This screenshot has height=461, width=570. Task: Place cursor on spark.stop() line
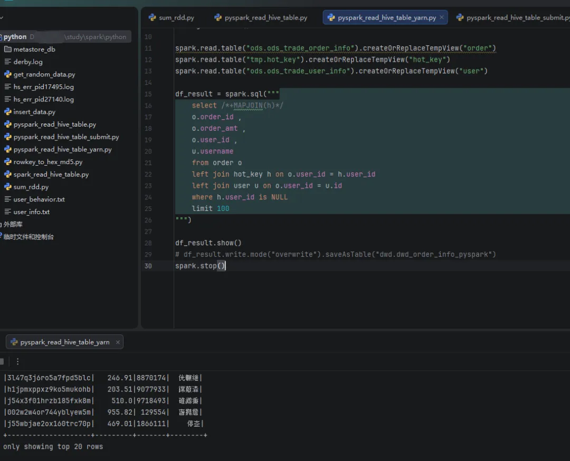pos(201,266)
